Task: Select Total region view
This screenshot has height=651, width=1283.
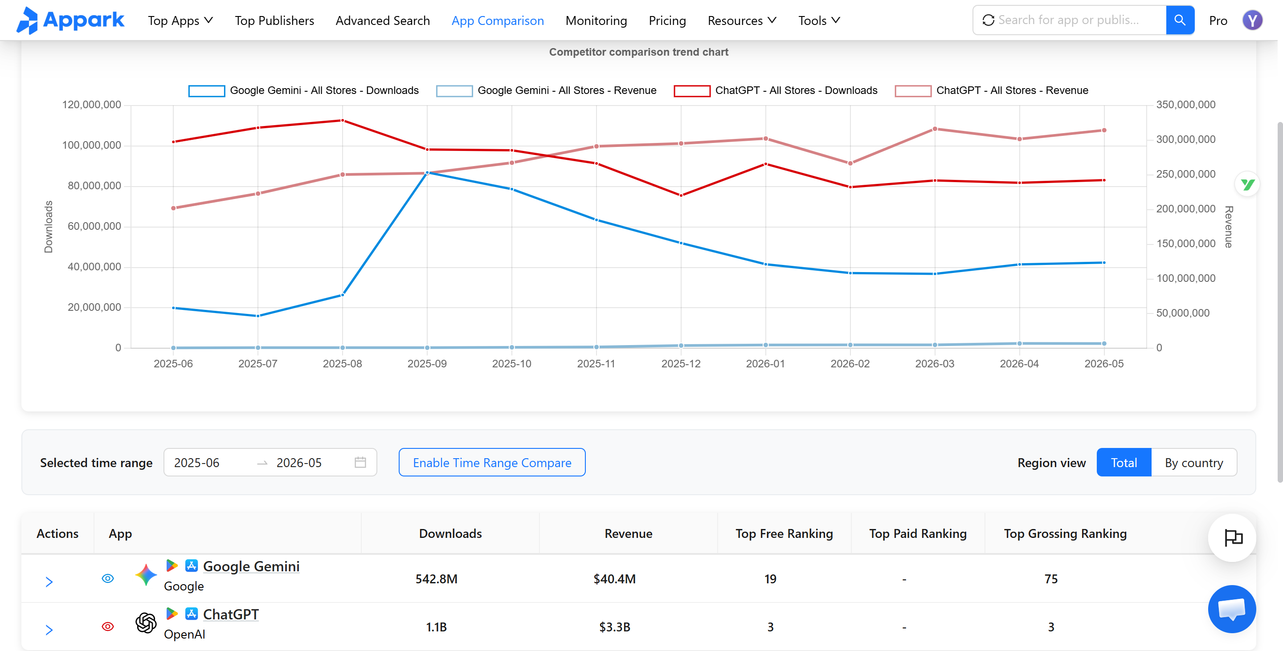Action: [x=1124, y=462]
